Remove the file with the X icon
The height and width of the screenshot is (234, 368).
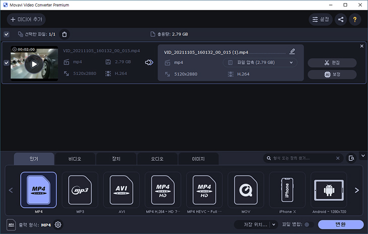361,46
